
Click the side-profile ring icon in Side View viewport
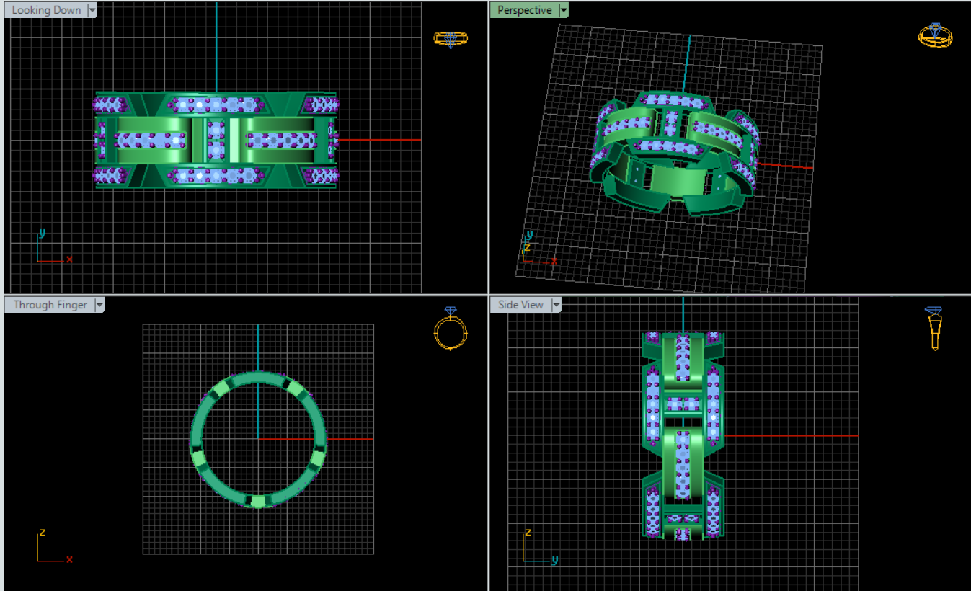click(x=935, y=329)
